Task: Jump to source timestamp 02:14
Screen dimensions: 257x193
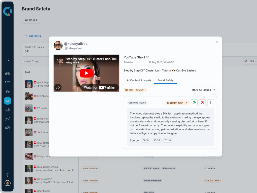Action: [168, 141]
